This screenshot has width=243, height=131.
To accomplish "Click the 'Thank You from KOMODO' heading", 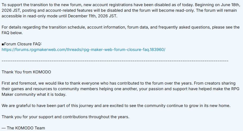I will click(26, 72).
